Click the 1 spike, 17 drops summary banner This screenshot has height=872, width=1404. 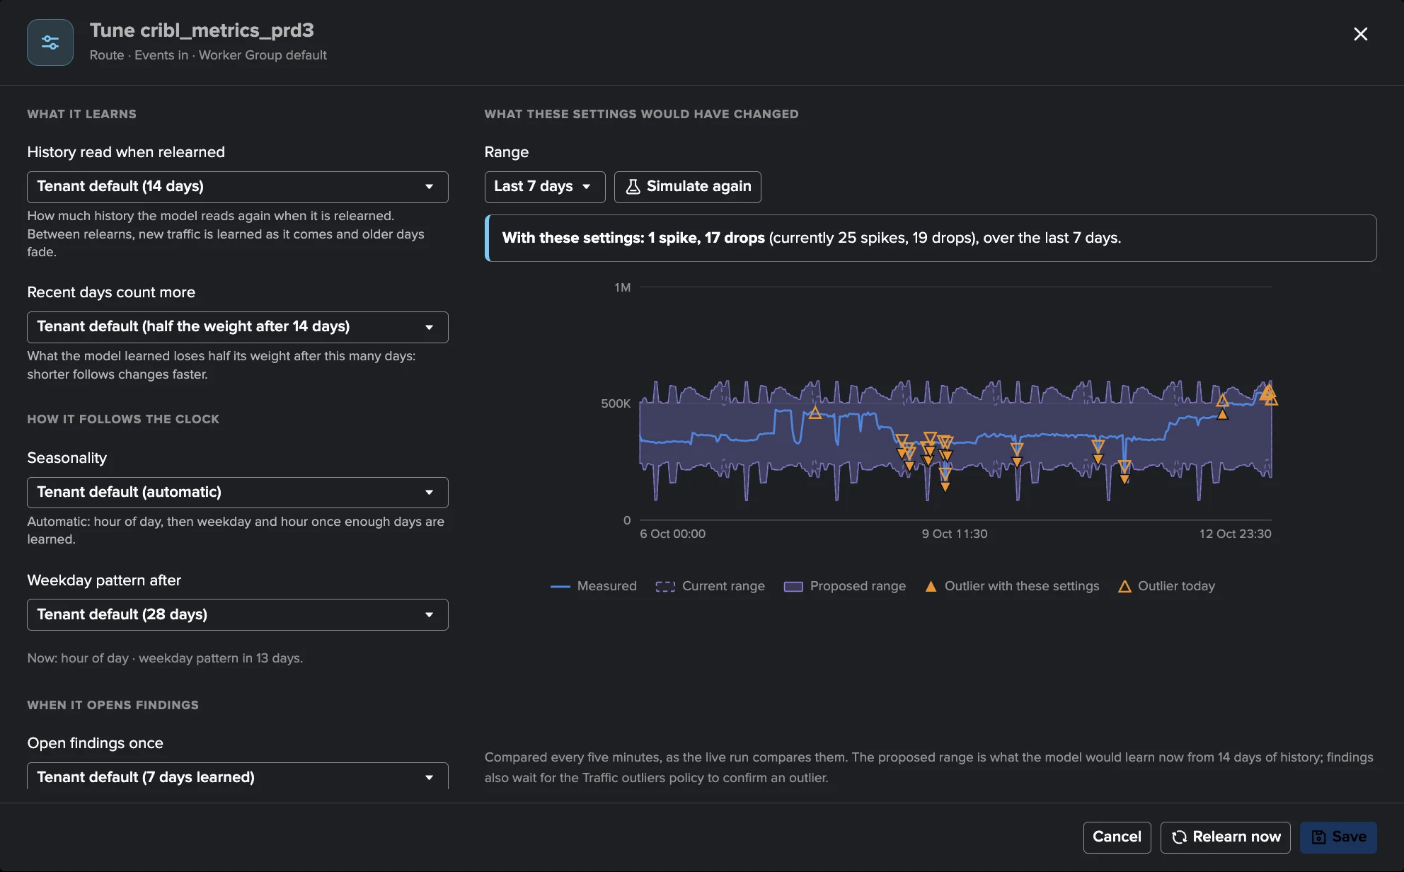[x=931, y=239]
